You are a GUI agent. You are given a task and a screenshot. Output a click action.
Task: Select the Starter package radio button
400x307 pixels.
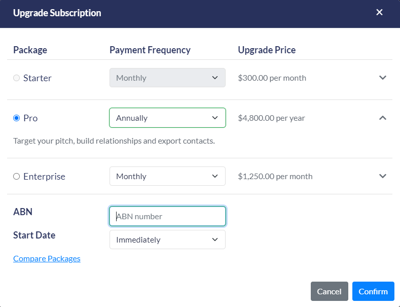[x=17, y=78]
